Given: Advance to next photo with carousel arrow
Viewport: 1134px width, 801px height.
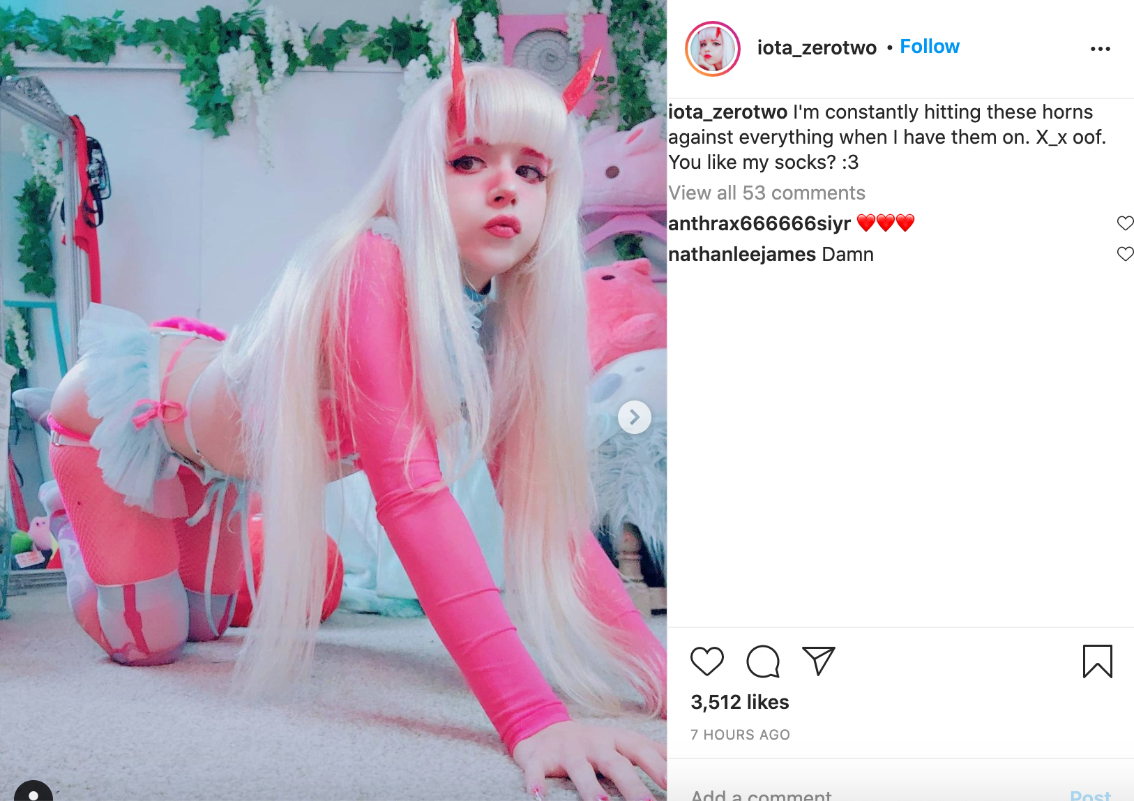Looking at the screenshot, I should coord(635,417).
